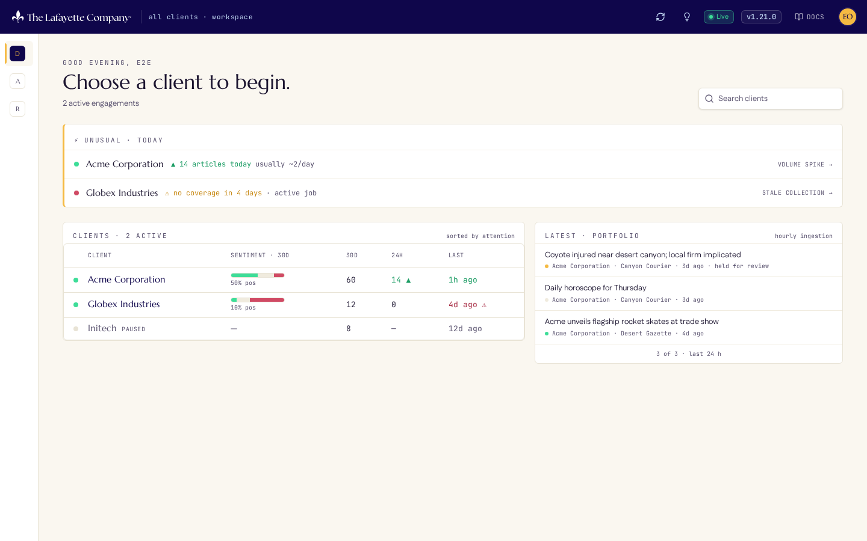Select the A sidebar item
The image size is (867, 541).
point(17,81)
